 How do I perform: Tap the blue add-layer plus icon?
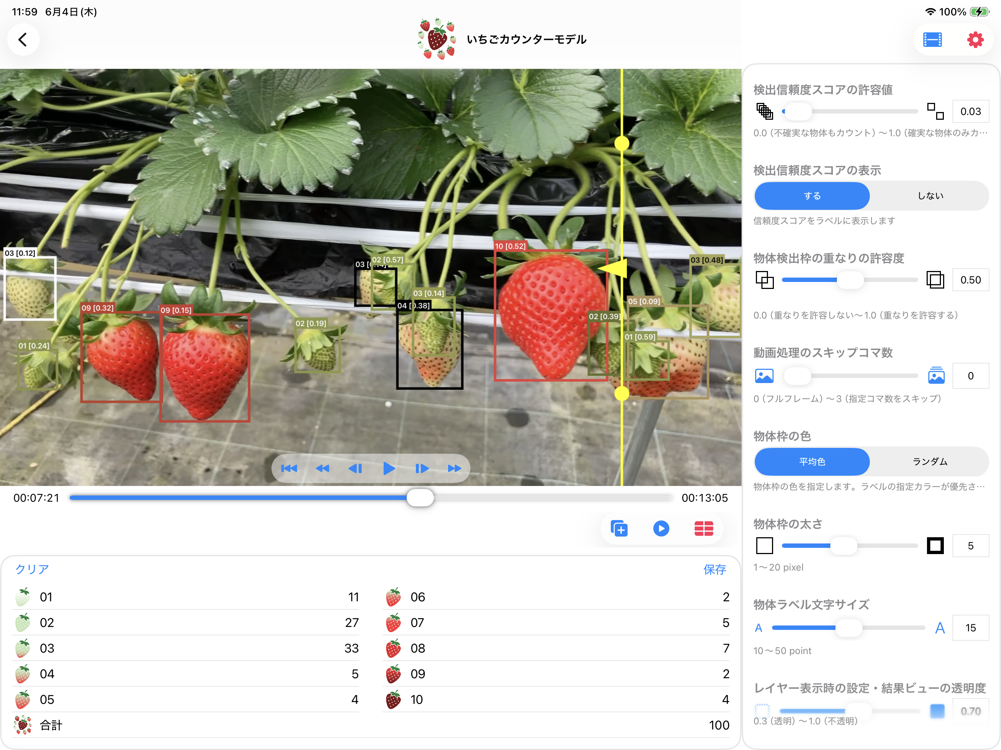619,528
